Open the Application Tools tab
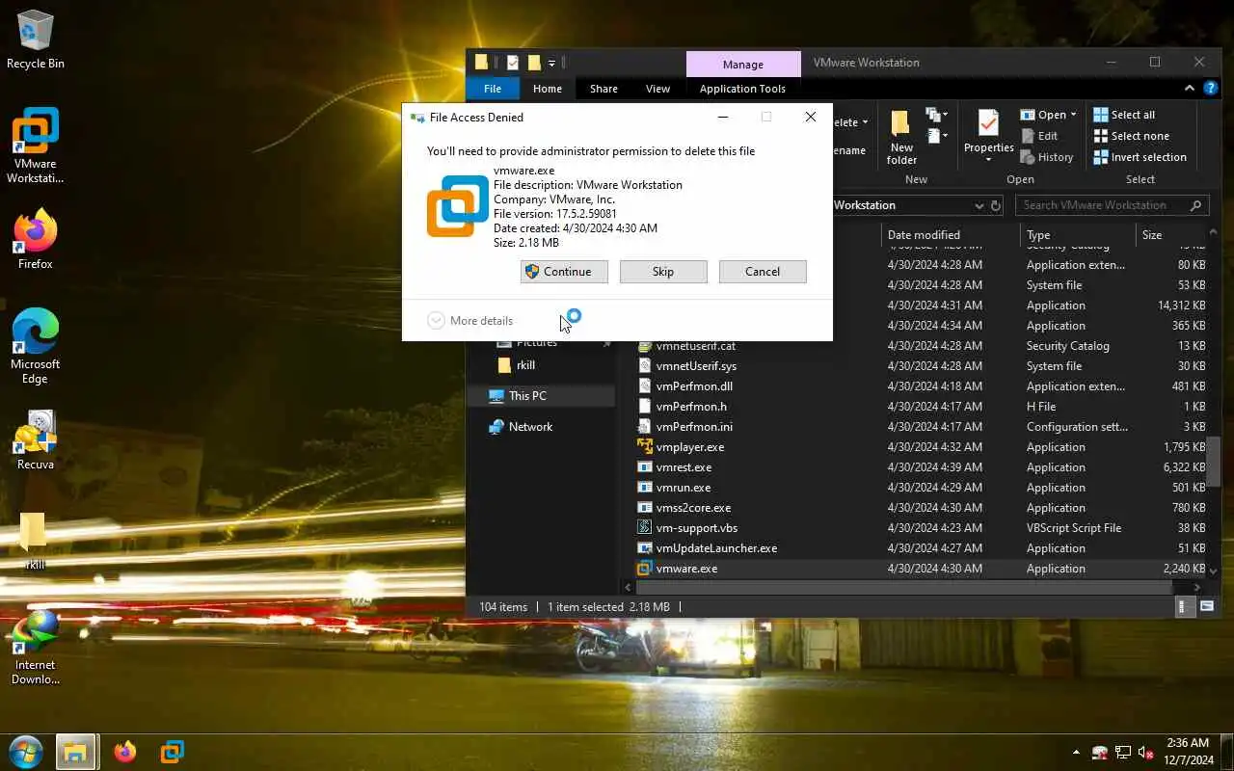Viewport: 1234px width, 771px height. tap(742, 89)
